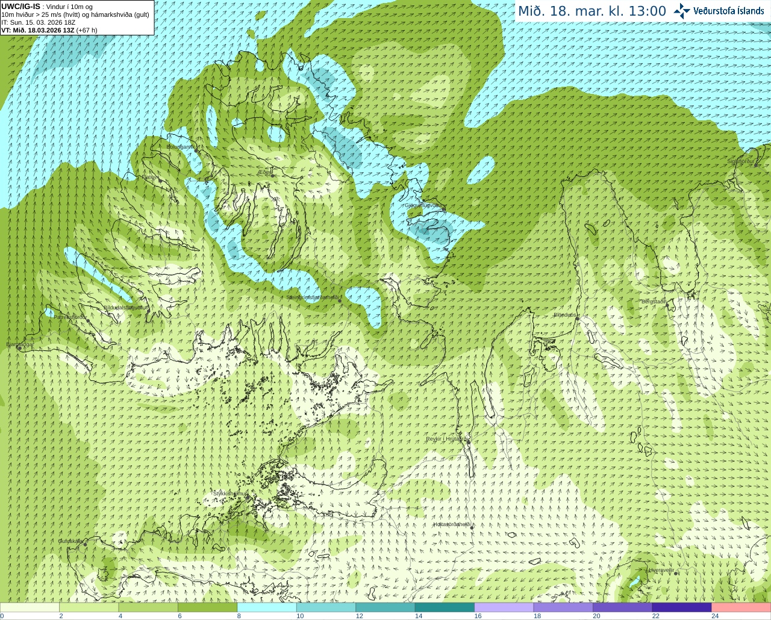Click the 'Reykir í Hrútafirði' place label
The image size is (771, 620).
tap(448, 439)
